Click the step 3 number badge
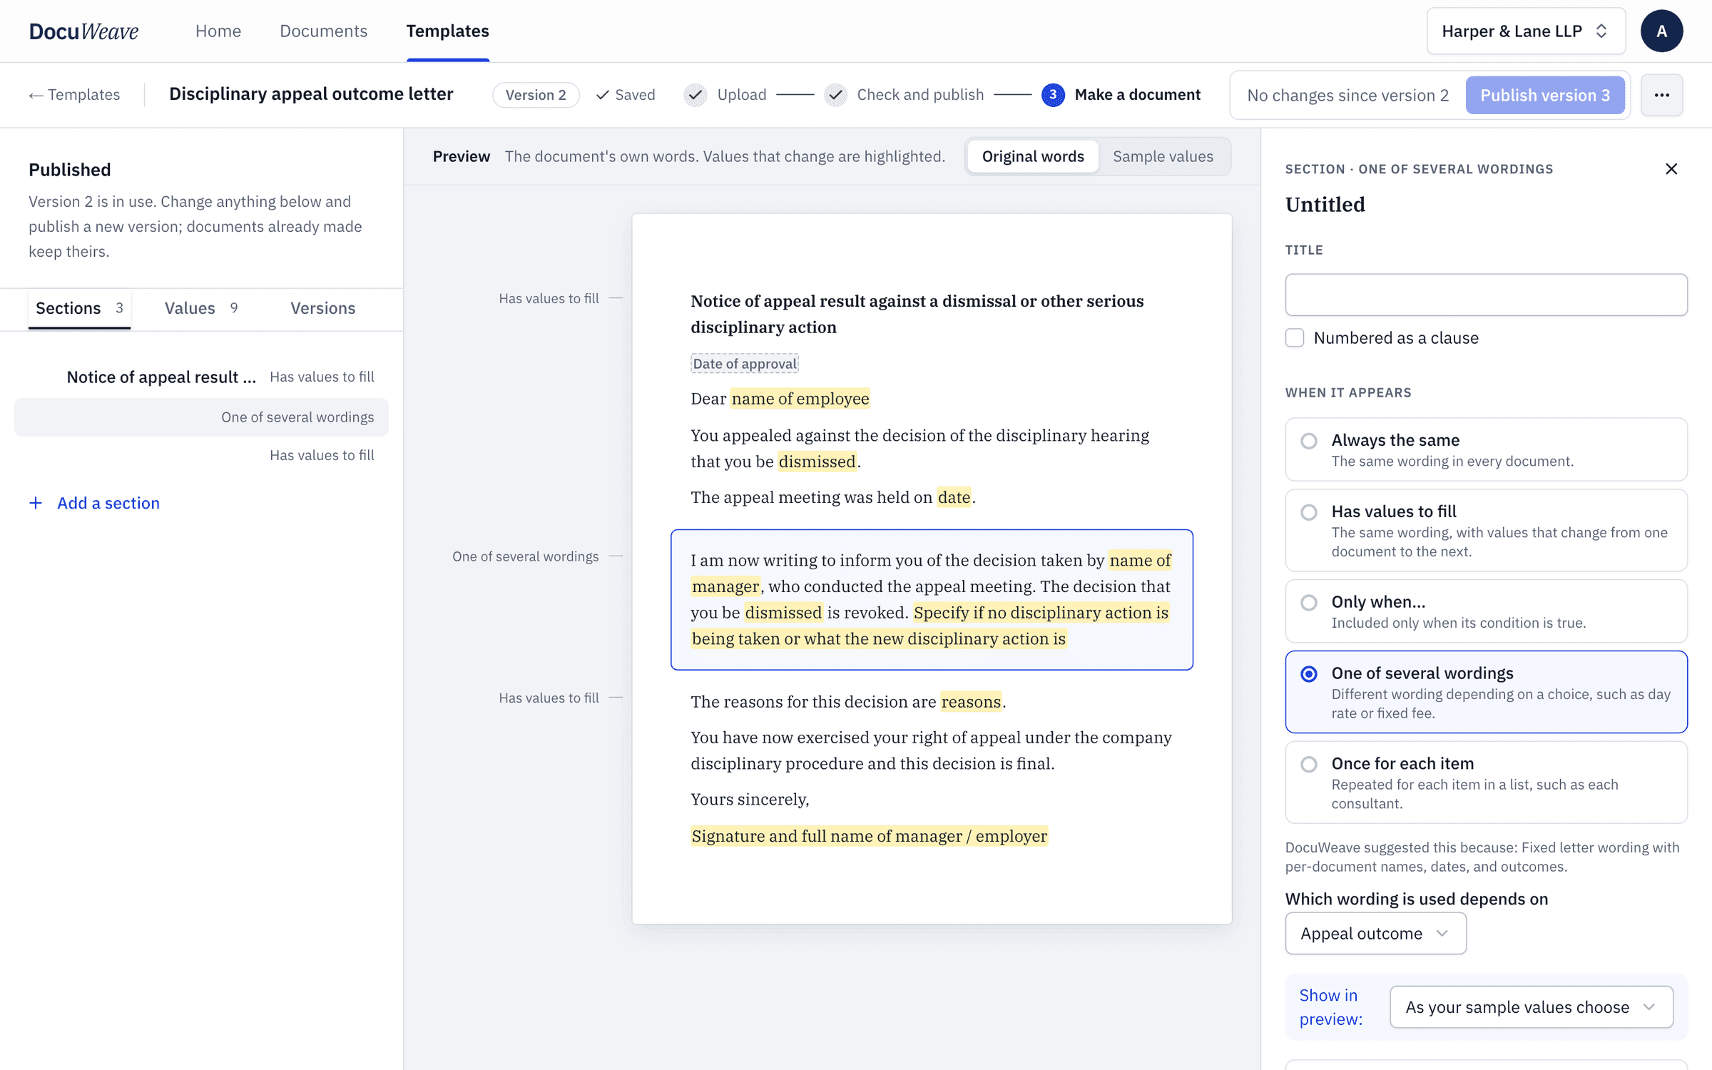The height and width of the screenshot is (1070, 1712). click(x=1053, y=95)
